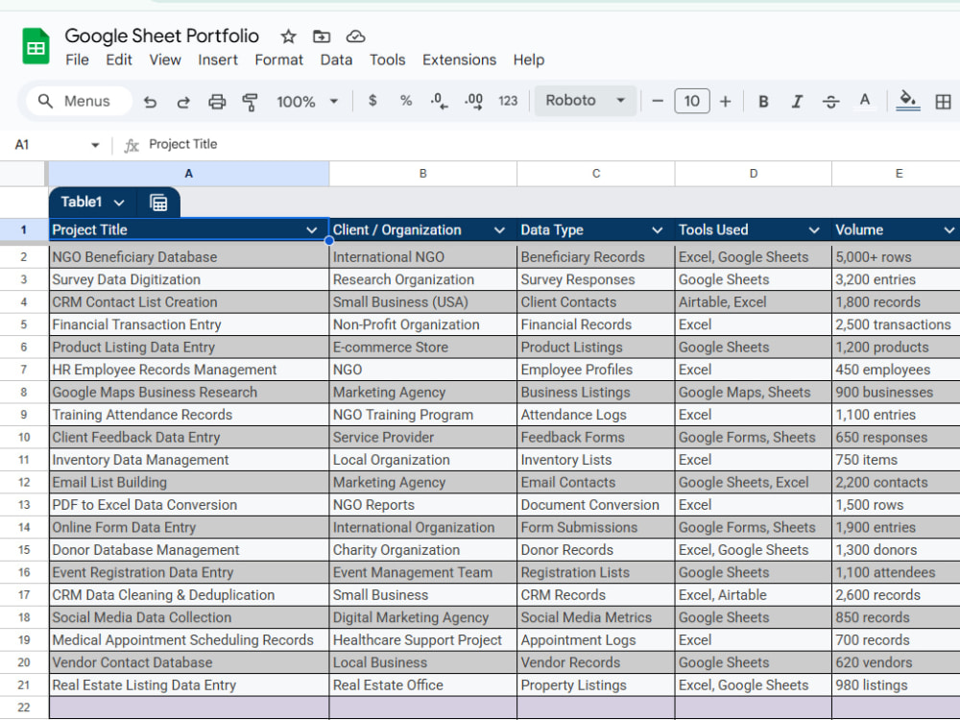Open the Roboto font dropdown
The width and height of the screenshot is (960, 720).
point(585,101)
